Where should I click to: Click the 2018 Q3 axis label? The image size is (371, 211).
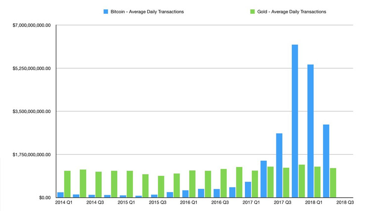[x=345, y=203]
